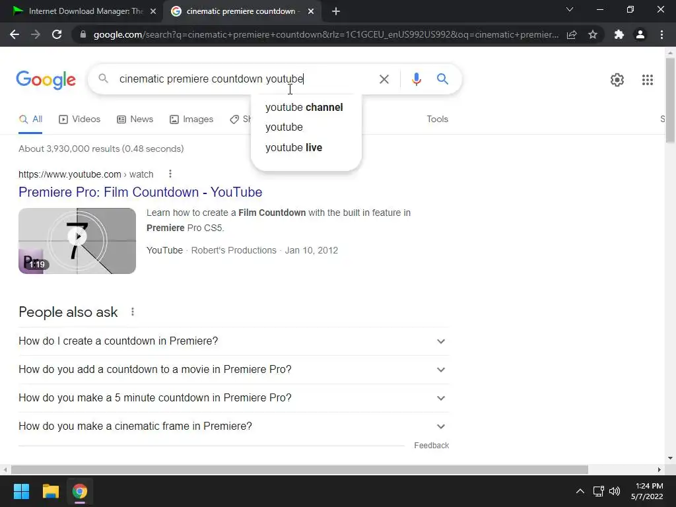The width and height of the screenshot is (676, 507).
Task: Bookmark this tab with star icon
Action: [x=593, y=34]
